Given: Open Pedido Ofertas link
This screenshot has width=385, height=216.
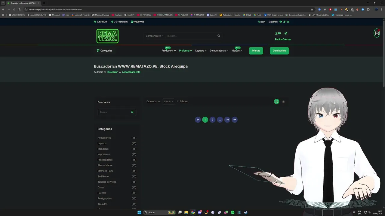Looking at the screenshot, I should pyautogui.click(x=283, y=39).
